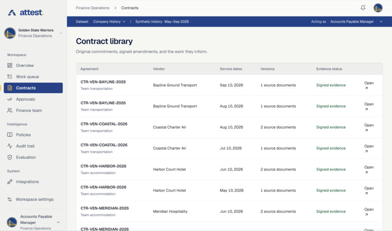392x231 pixels.
Task: Click the Golden State Warriors workspace logo
Action: 10,33
